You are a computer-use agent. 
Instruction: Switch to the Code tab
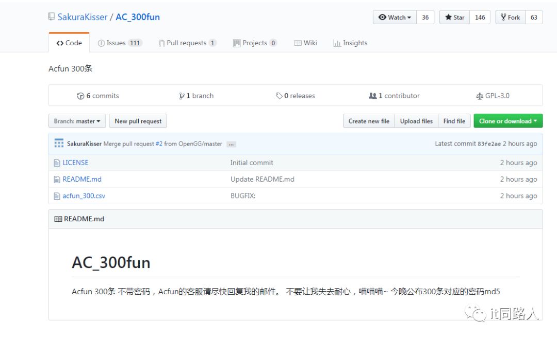click(69, 43)
